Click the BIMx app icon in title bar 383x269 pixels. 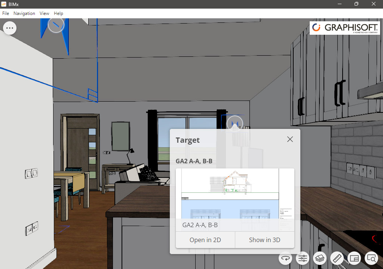4,4
